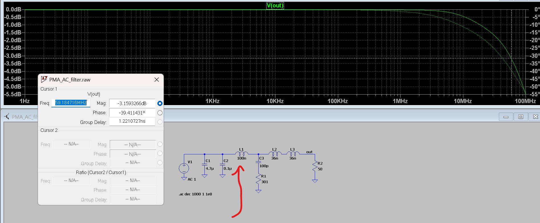
Task: Click the AC 1 value of V1
Action: click(192, 179)
